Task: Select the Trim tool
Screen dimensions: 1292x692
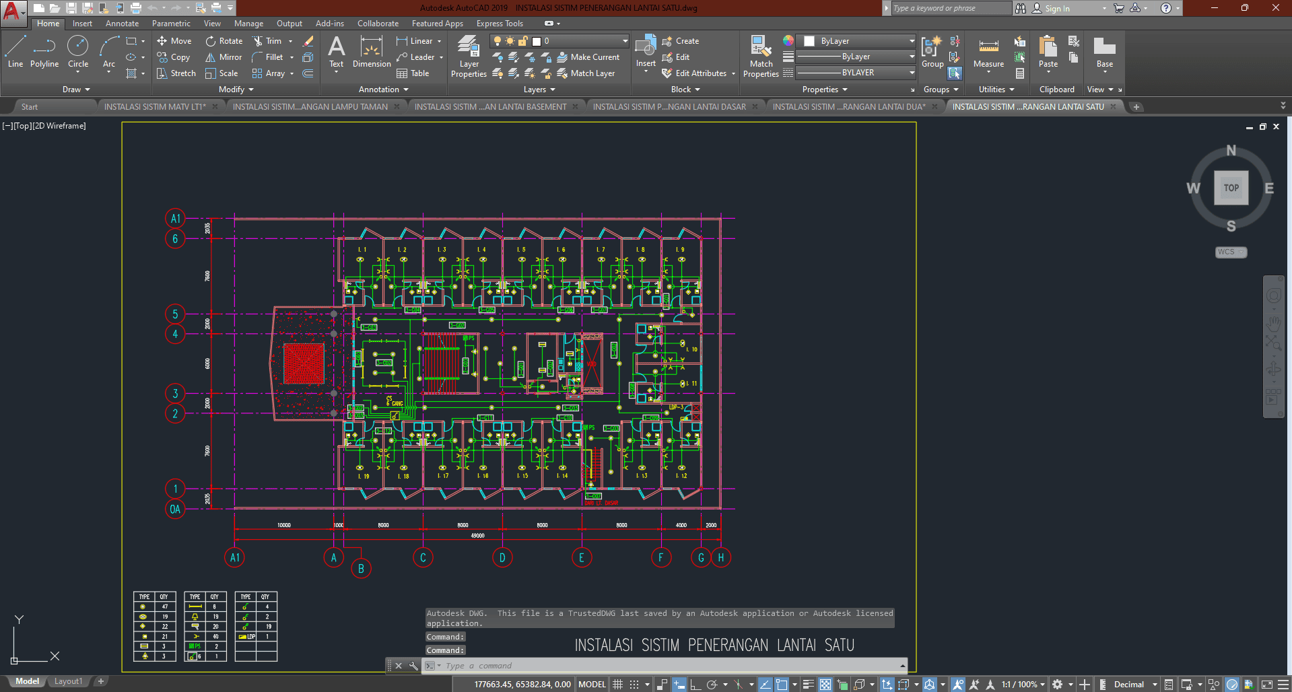Action: pos(267,41)
